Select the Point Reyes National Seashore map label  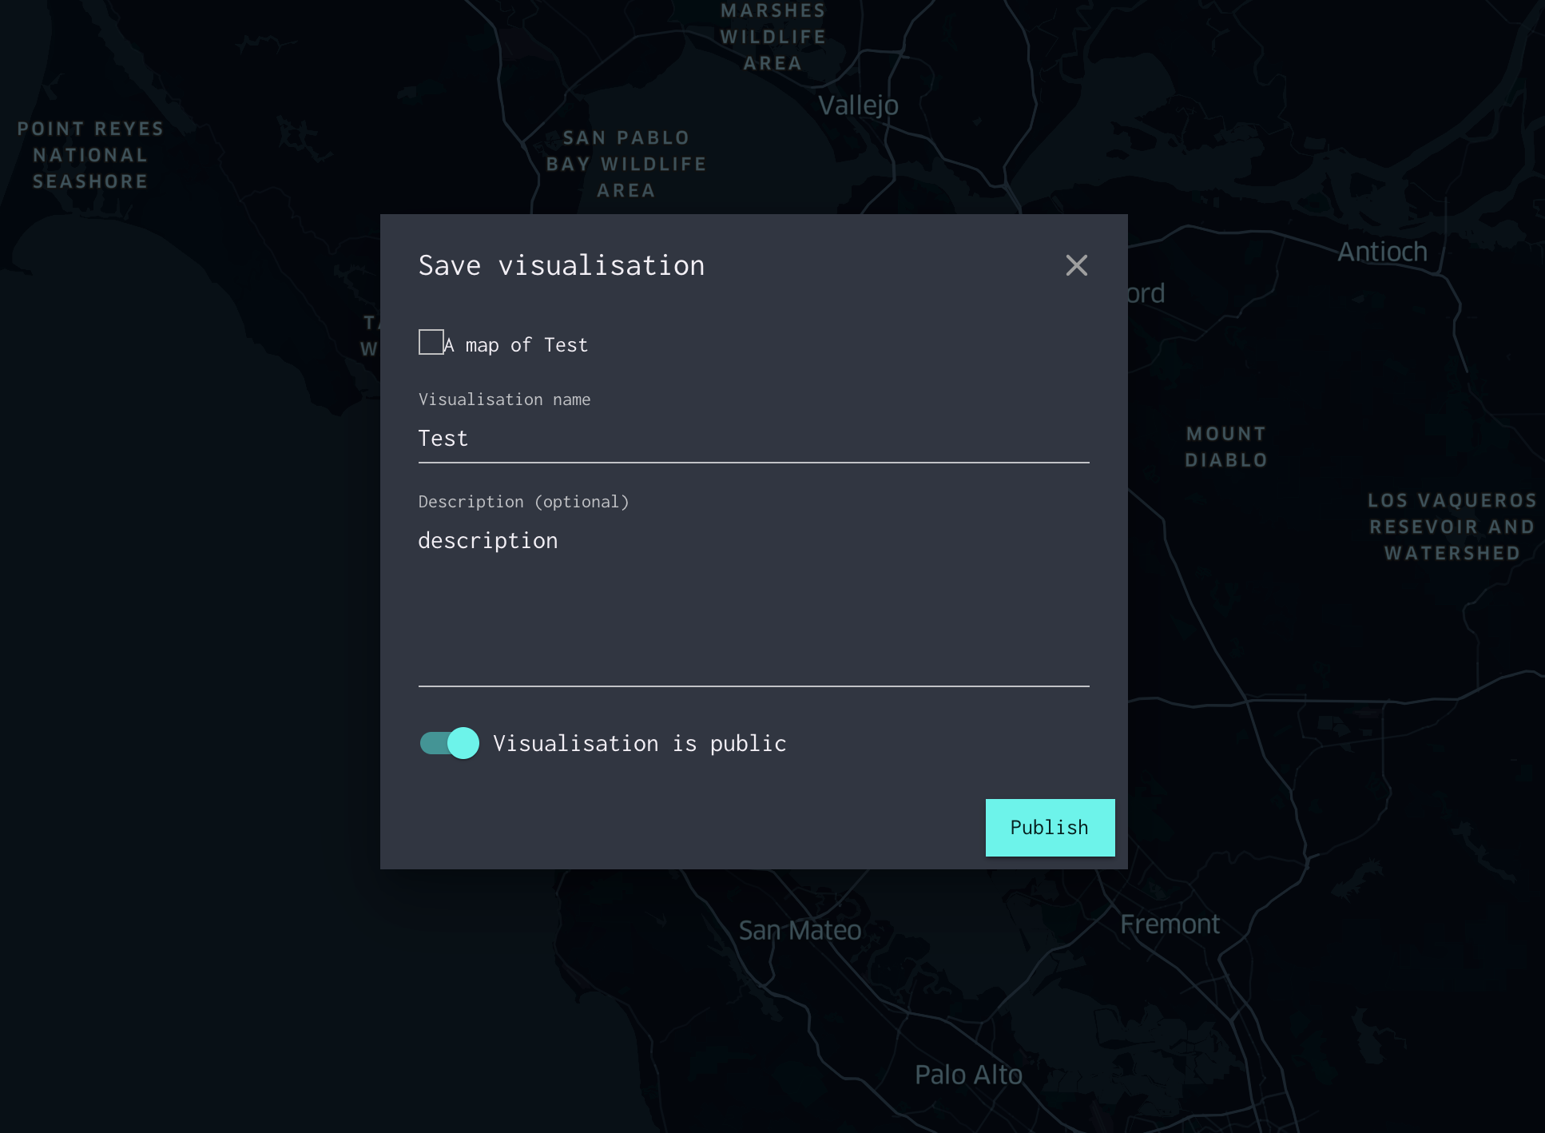coord(90,155)
